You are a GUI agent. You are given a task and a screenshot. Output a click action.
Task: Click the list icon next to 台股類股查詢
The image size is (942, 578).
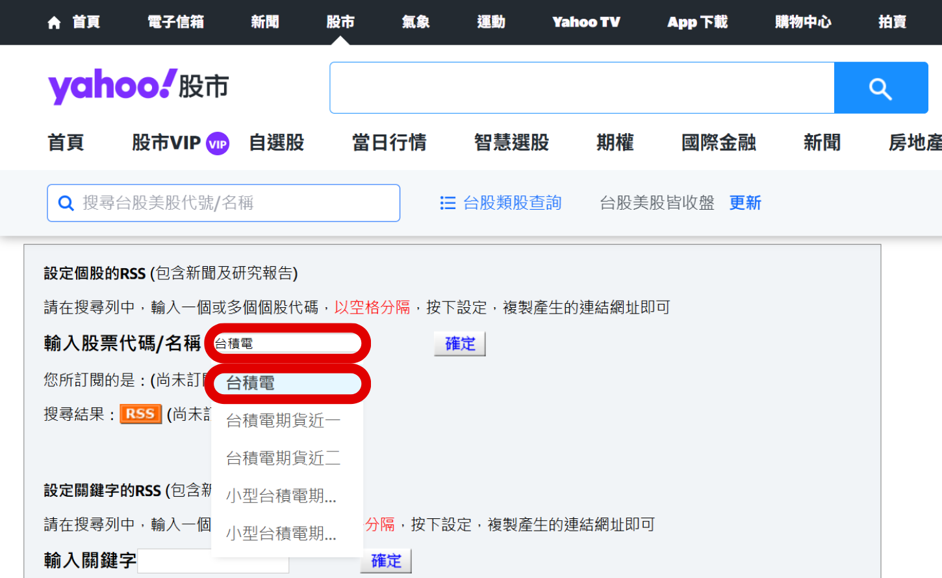[448, 203]
